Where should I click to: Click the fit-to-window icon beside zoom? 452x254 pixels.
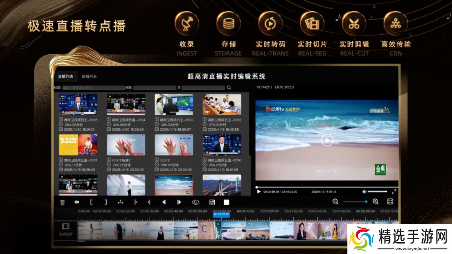[x=390, y=202]
